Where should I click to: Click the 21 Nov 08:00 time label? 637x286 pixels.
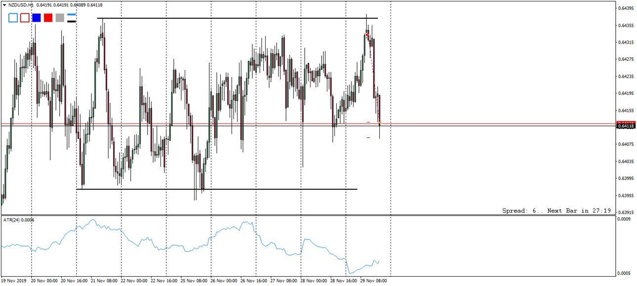tap(104, 281)
